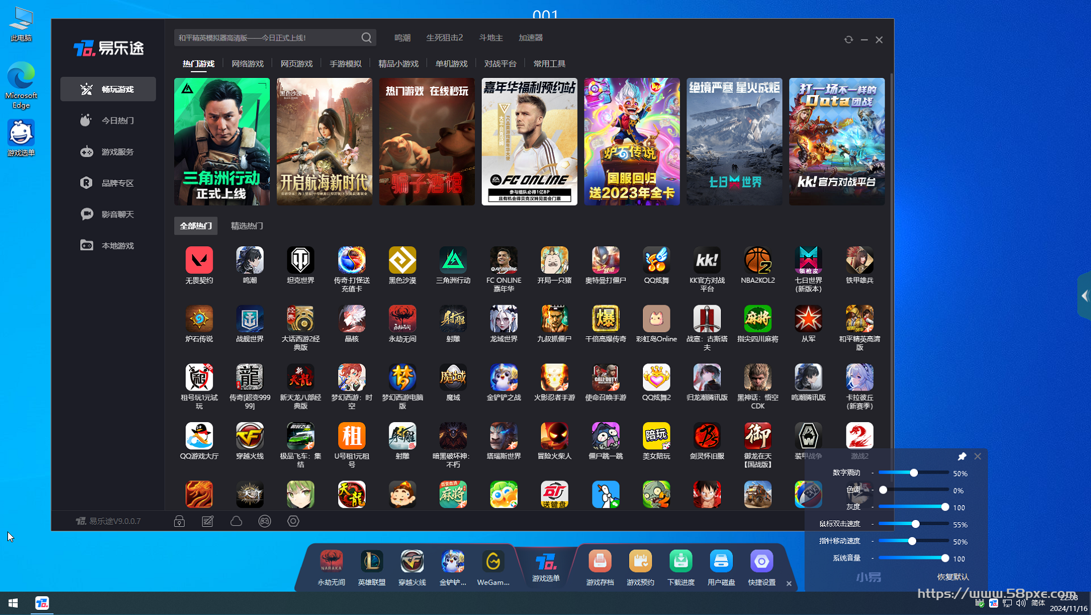Screen dimensions: 1091x615
Task: Open the NBA2KOL2 game icon
Action: point(758,261)
